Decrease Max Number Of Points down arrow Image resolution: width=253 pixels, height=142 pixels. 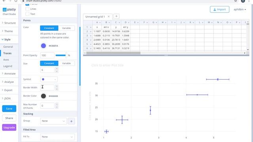pos(57,107)
